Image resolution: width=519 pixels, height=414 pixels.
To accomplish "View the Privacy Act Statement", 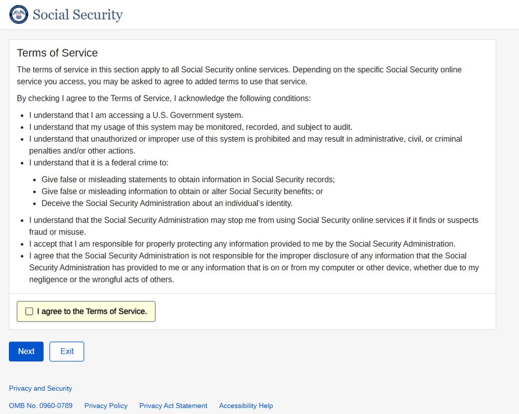I will coord(173,406).
